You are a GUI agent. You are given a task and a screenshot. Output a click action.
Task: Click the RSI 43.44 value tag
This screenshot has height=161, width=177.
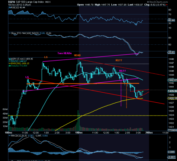point(171,20)
